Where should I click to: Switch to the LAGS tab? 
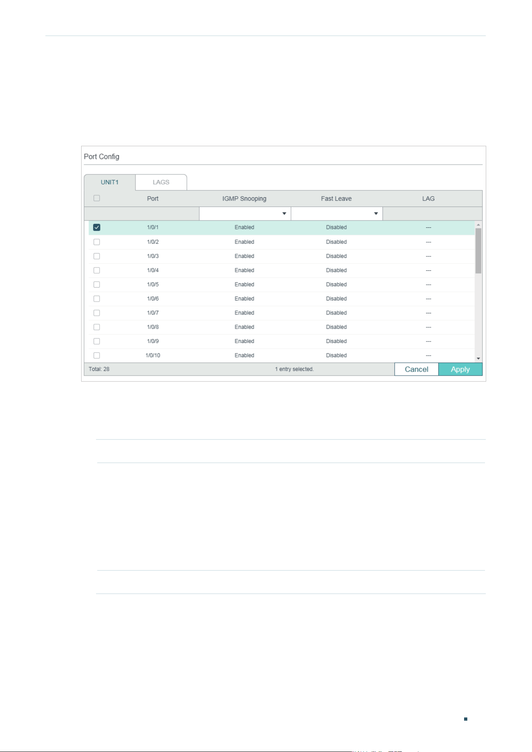(x=161, y=182)
